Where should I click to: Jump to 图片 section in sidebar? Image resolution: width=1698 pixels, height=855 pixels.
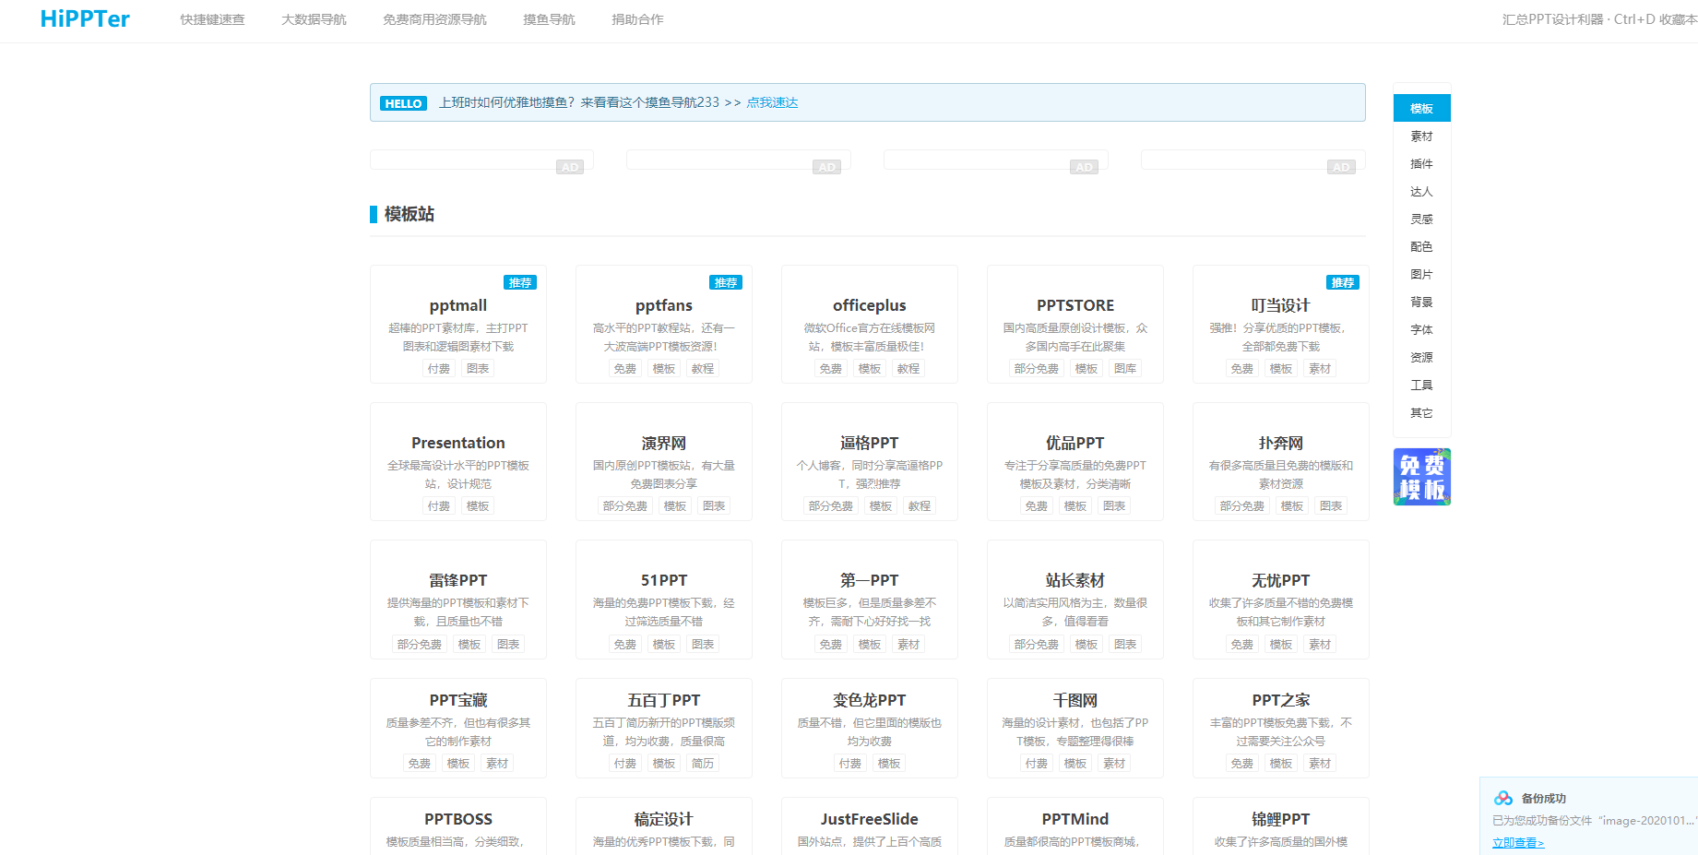[1421, 275]
